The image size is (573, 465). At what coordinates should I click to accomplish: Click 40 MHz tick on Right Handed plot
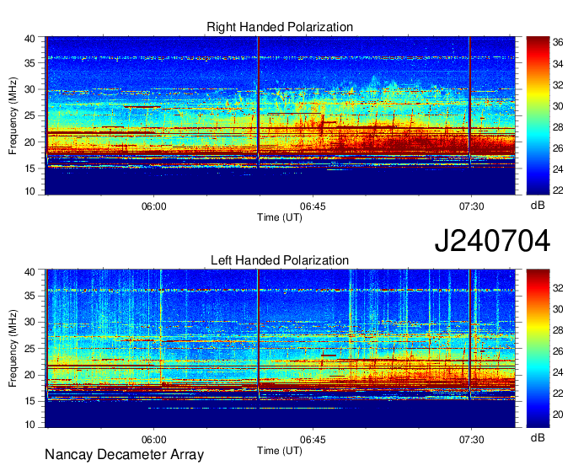pos(30,39)
